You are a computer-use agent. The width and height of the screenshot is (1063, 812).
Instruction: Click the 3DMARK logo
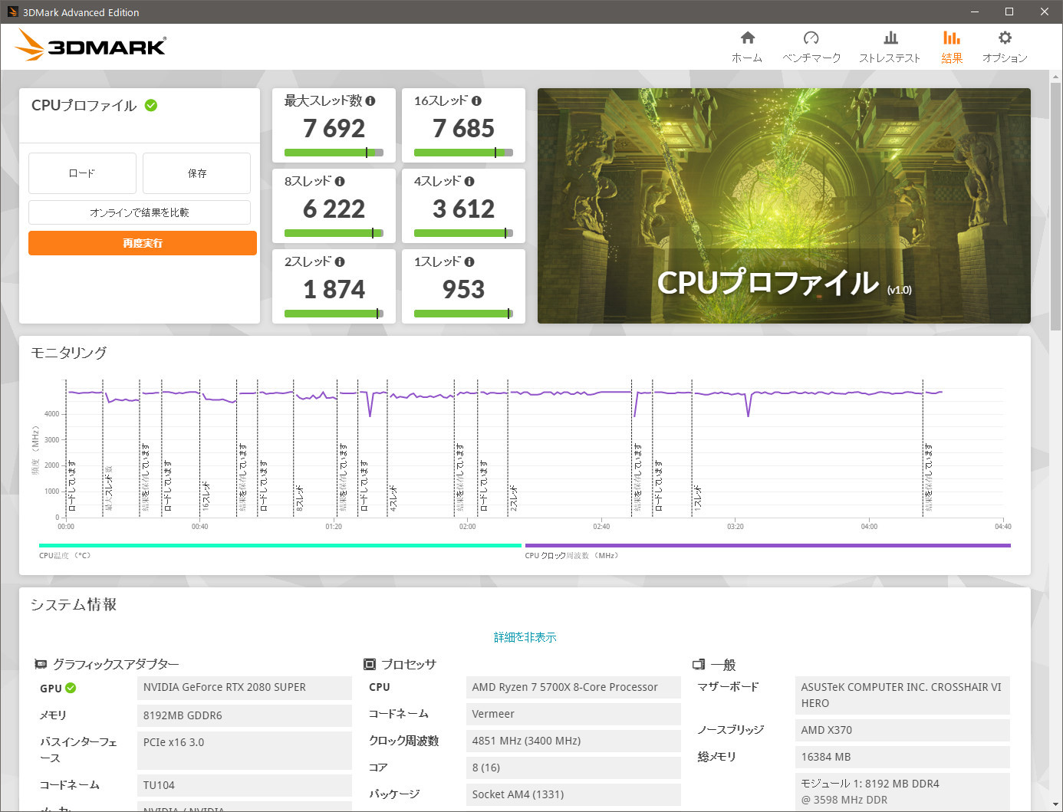pos(90,45)
